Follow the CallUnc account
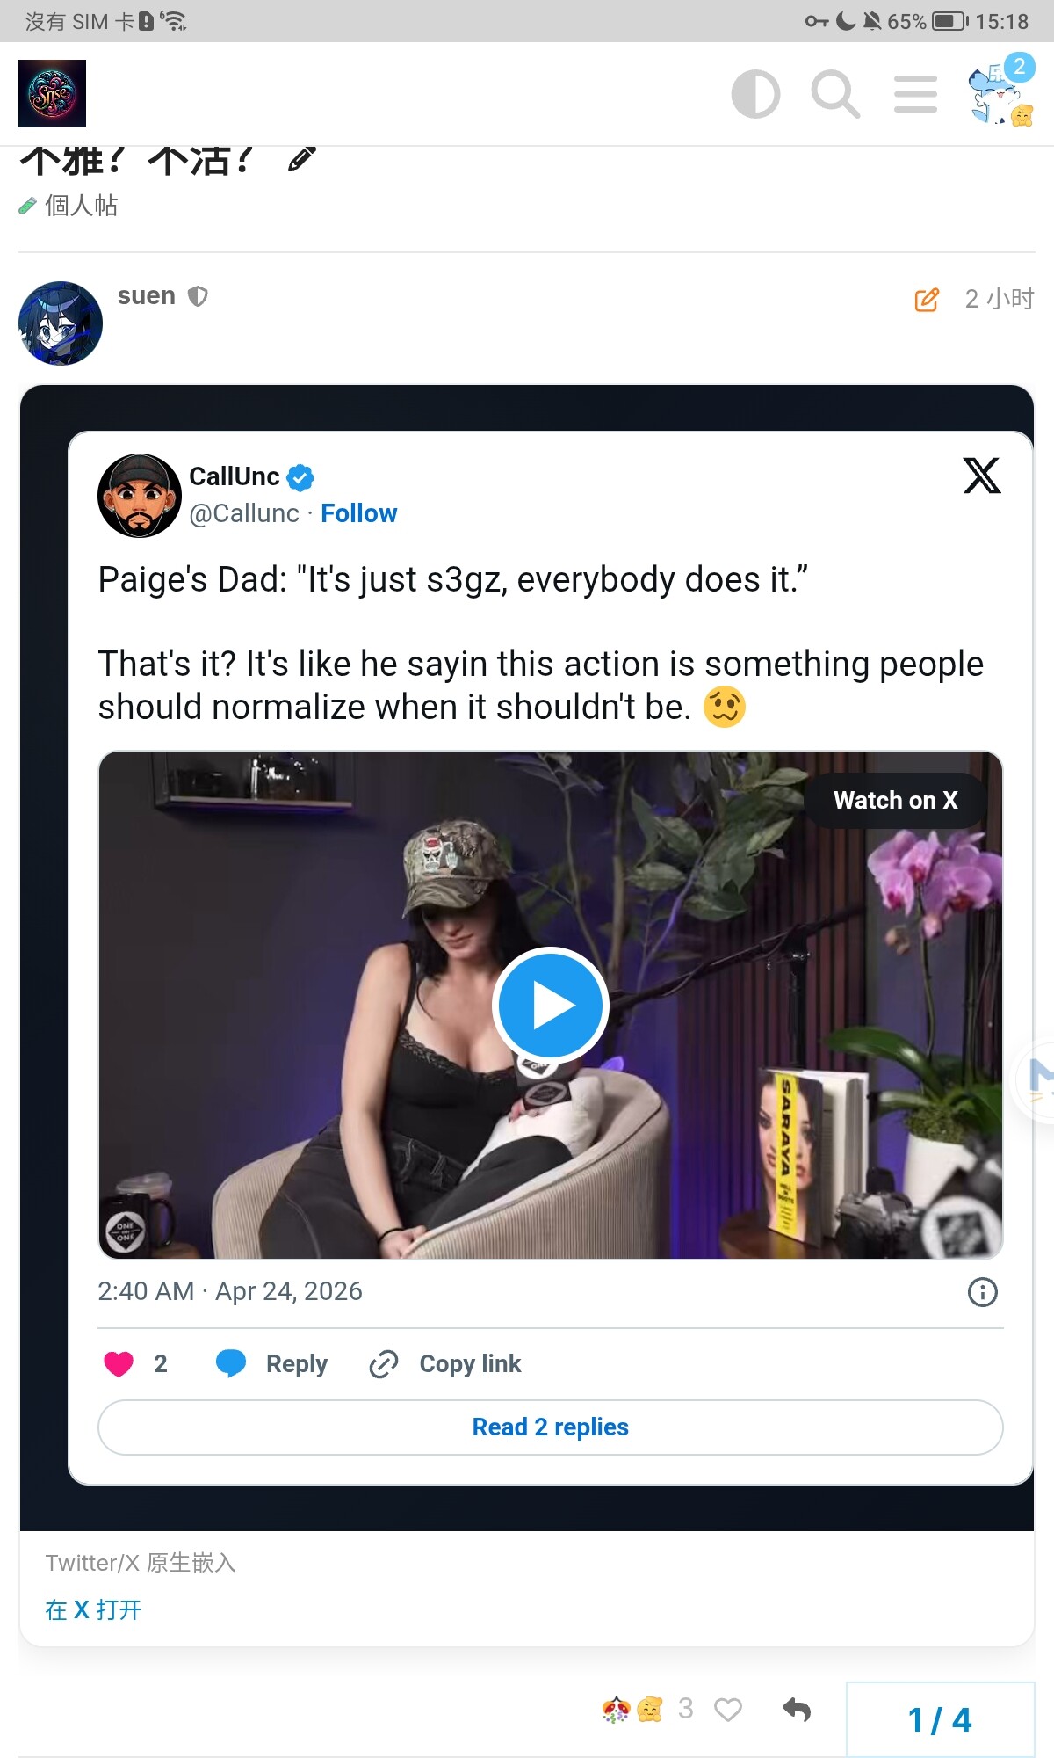Screen dimensions: 1054x1758 pyautogui.click(x=358, y=513)
